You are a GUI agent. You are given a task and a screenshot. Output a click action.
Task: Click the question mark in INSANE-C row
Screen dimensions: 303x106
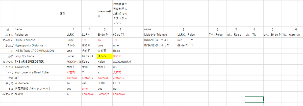[x=192, y=40]
